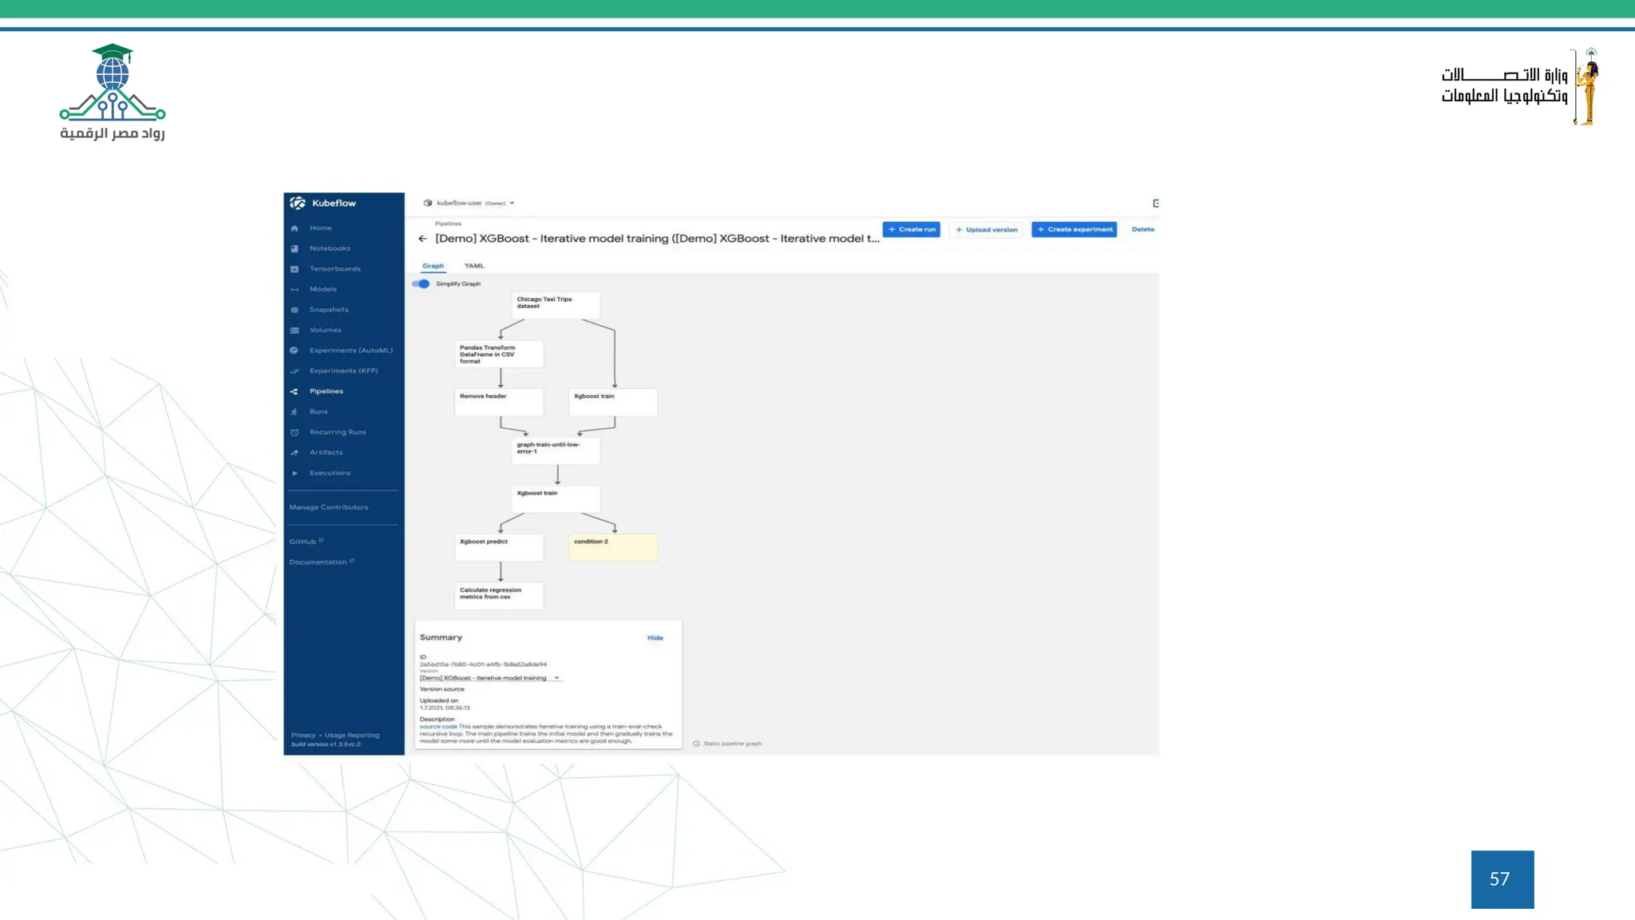Click the Create run button
Image resolution: width=1635 pixels, height=920 pixels.
[911, 229]
